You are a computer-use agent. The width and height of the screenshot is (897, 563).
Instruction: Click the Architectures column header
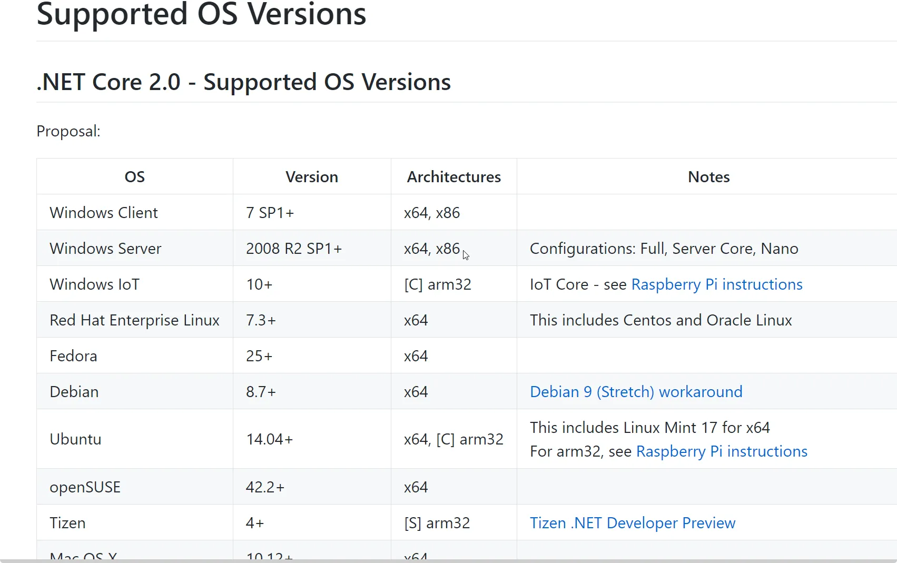tap(454, 177)
